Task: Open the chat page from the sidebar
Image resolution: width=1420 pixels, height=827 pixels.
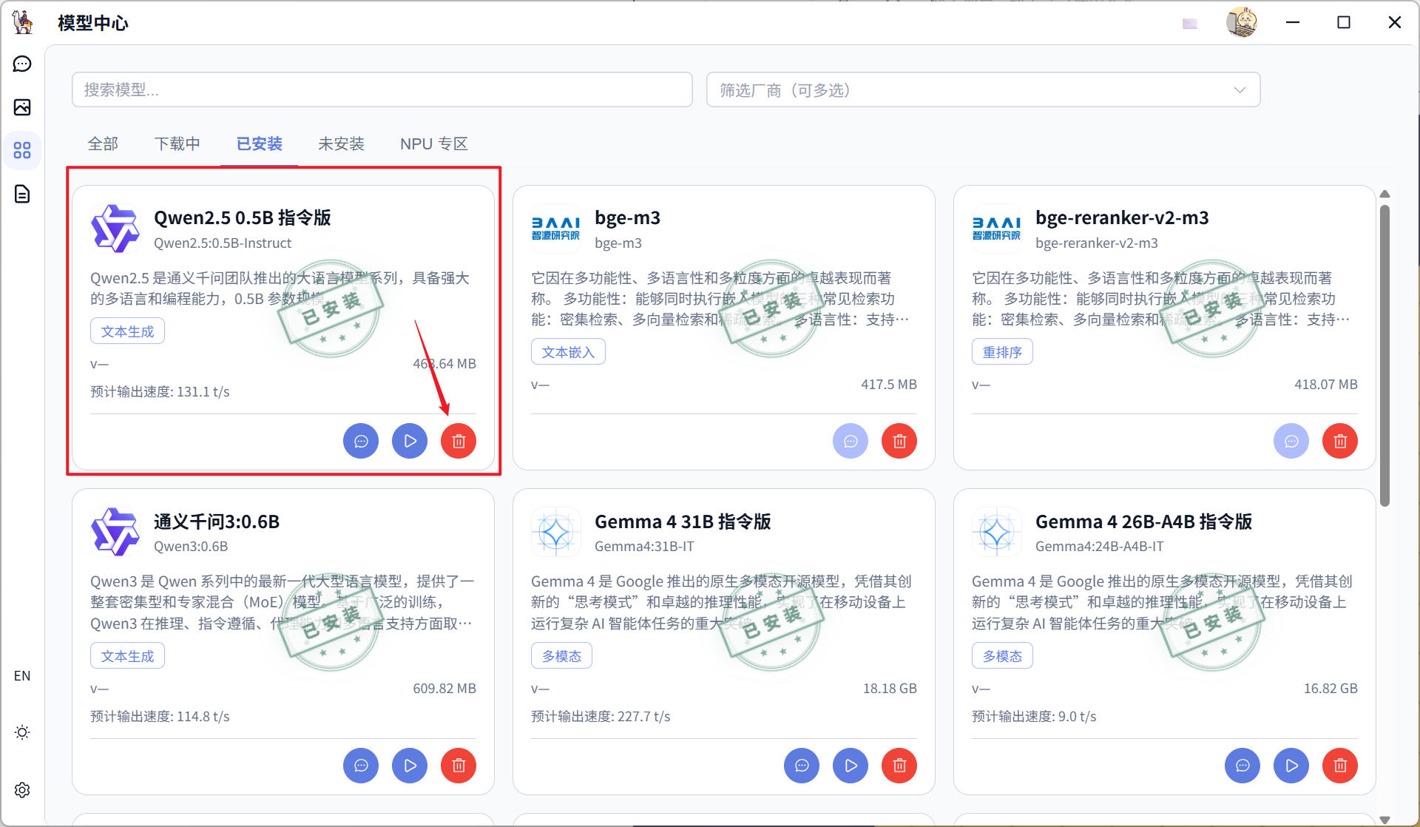Action: pyautogui.click(x=22, y=64)
